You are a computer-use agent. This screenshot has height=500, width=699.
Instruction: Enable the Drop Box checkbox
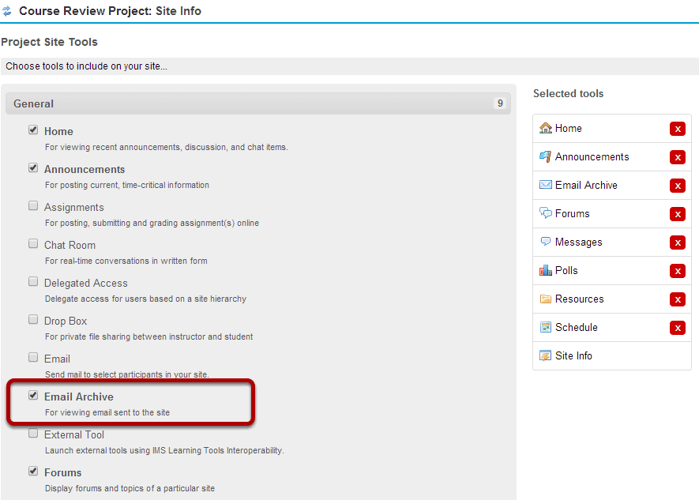pyautogui.click(x=33, y=319)
